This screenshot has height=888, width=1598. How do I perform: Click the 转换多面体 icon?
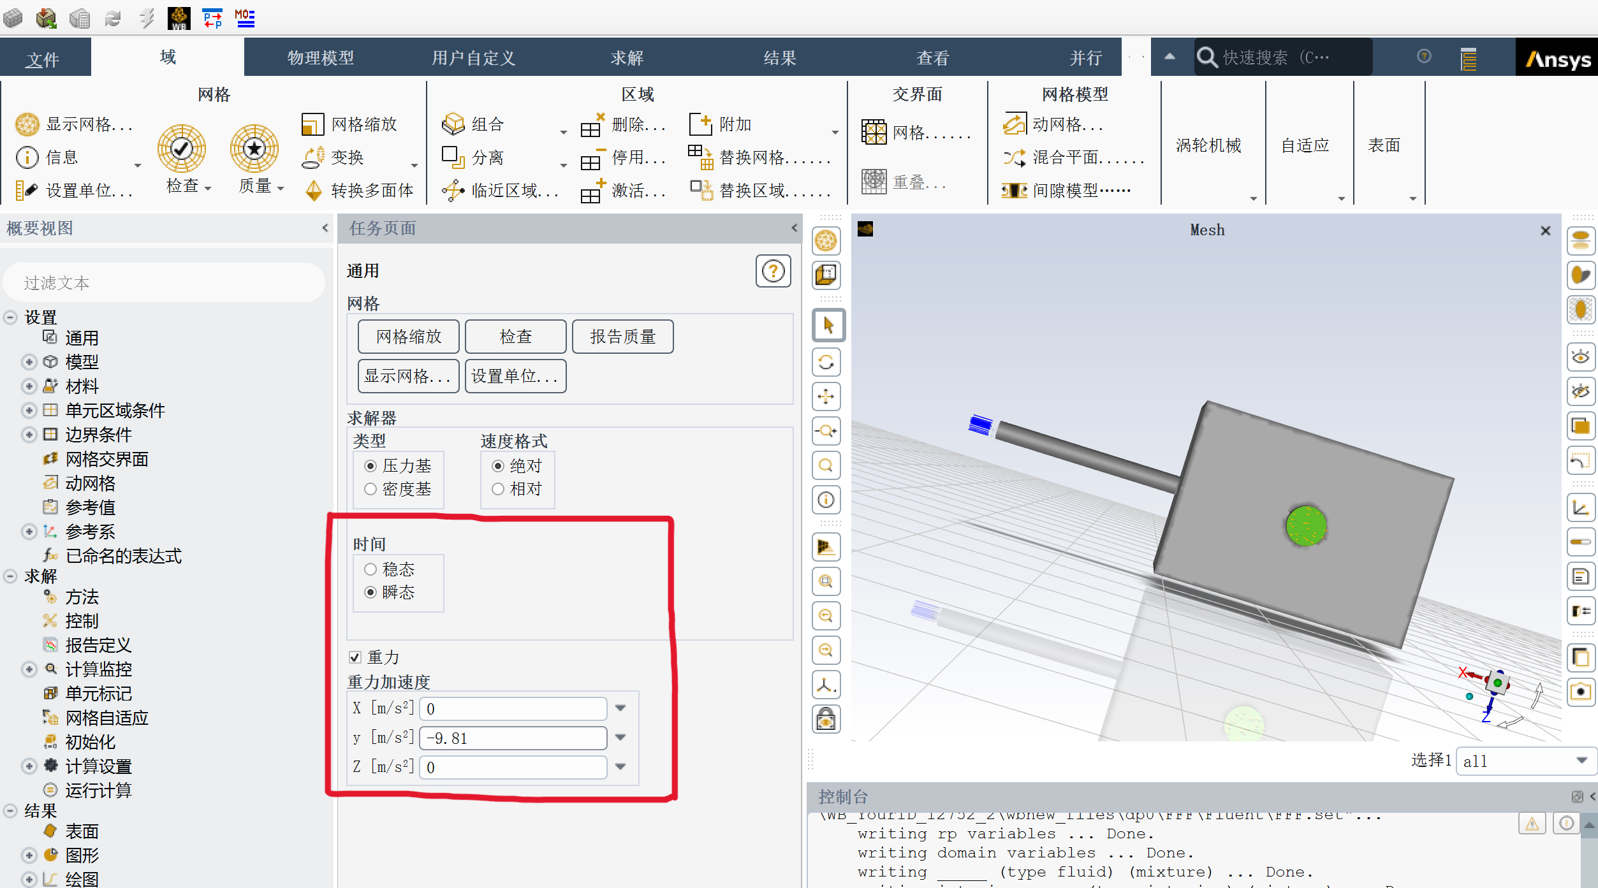314,191
